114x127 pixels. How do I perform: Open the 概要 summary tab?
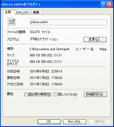[37, 12]
